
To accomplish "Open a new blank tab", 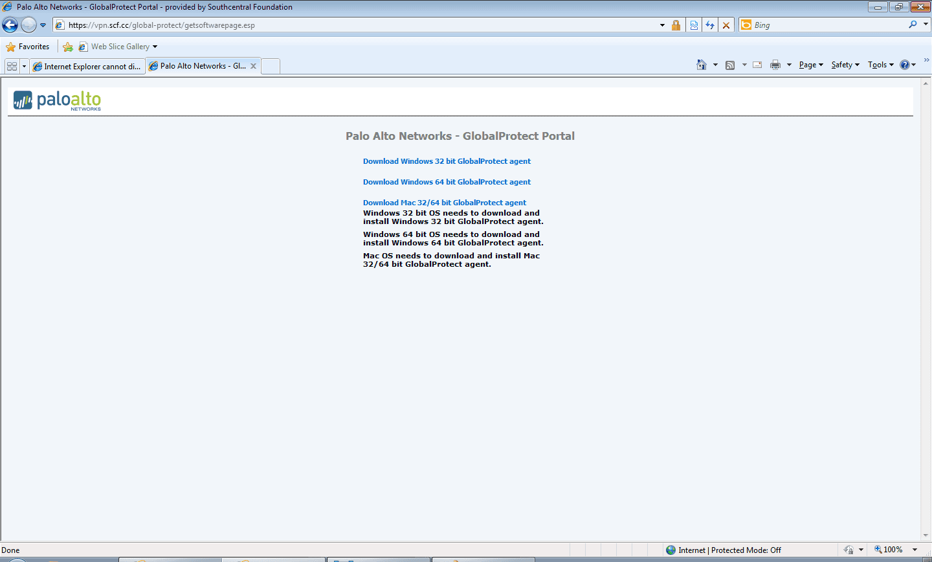I will coord(271,66).
